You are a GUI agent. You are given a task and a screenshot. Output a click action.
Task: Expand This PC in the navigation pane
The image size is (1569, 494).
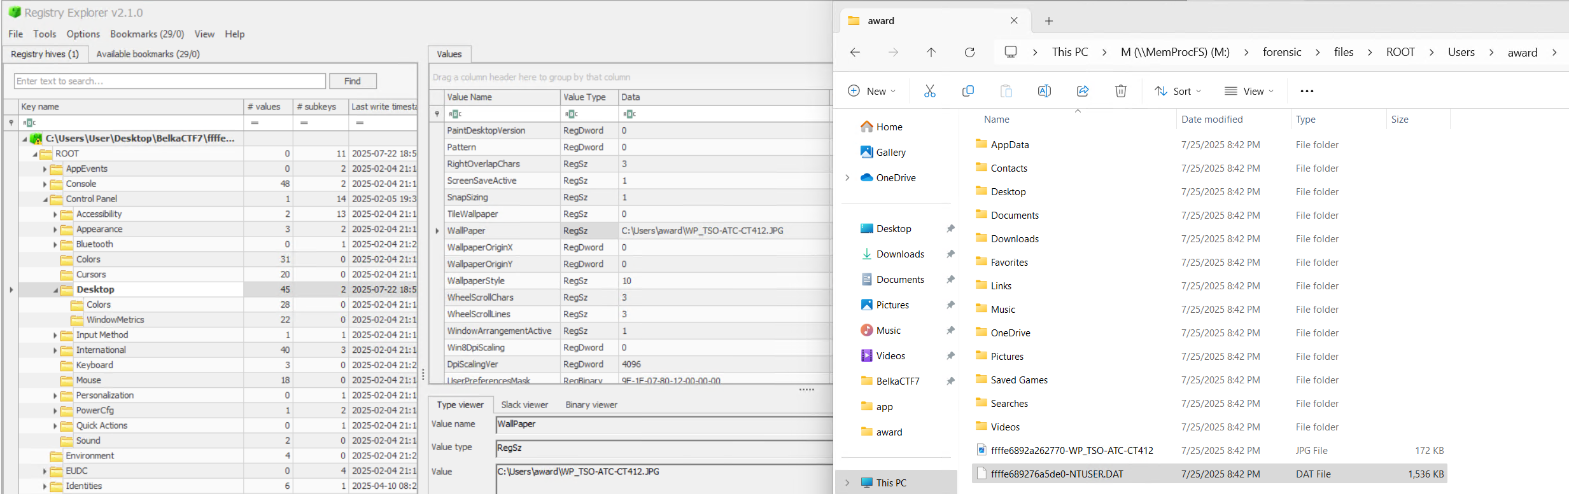click(847, 483)
